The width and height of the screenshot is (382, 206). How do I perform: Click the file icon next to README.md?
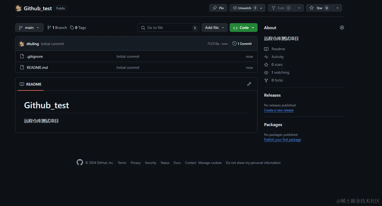tap(22, 67)
